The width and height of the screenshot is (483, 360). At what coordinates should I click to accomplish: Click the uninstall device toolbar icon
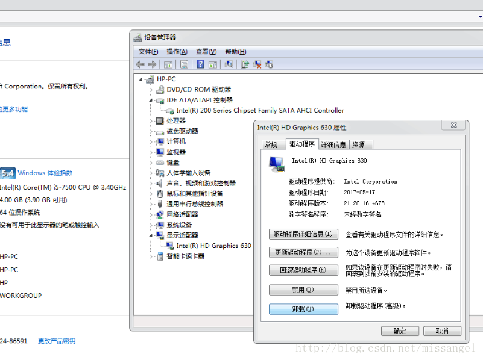257,64
